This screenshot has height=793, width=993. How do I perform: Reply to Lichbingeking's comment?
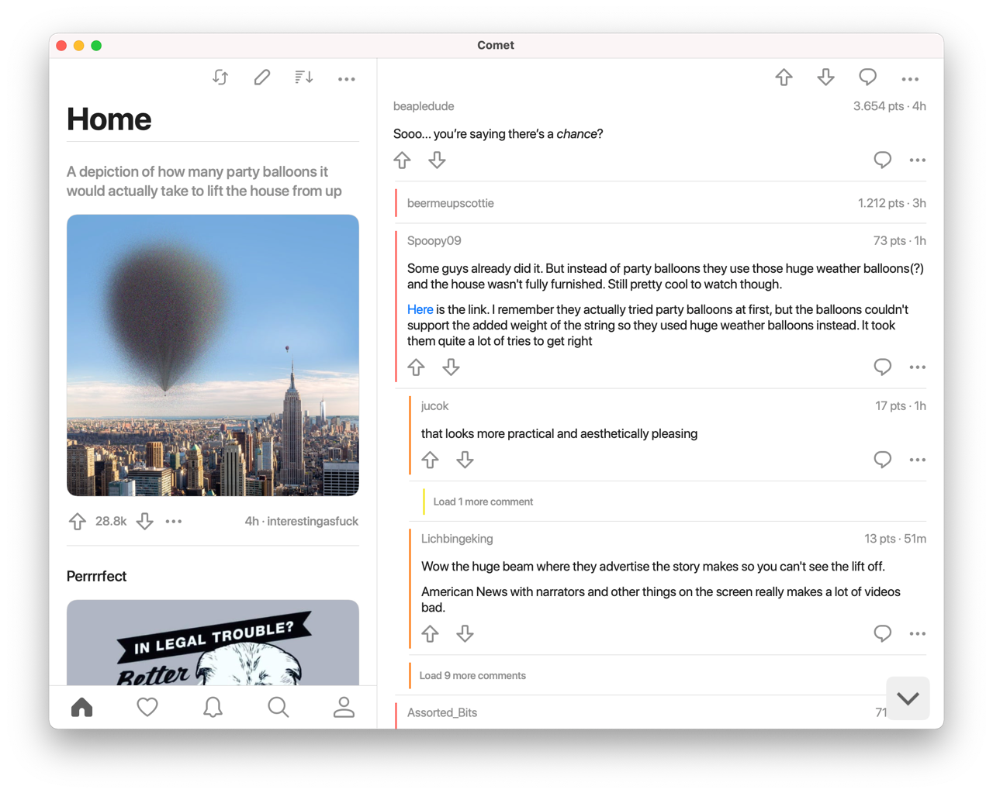click(883, 634)
